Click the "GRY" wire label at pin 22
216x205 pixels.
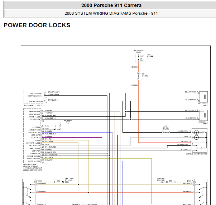47,129
